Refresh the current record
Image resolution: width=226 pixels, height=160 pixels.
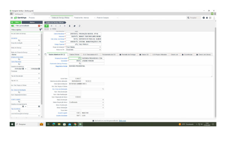tap(79, 26)
